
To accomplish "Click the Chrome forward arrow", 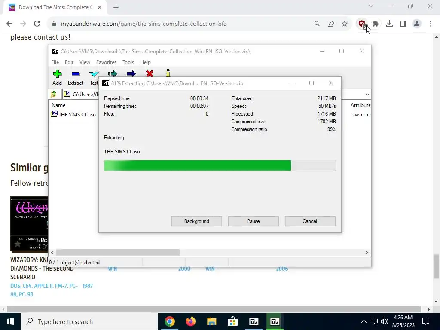I will pos(23,24).
